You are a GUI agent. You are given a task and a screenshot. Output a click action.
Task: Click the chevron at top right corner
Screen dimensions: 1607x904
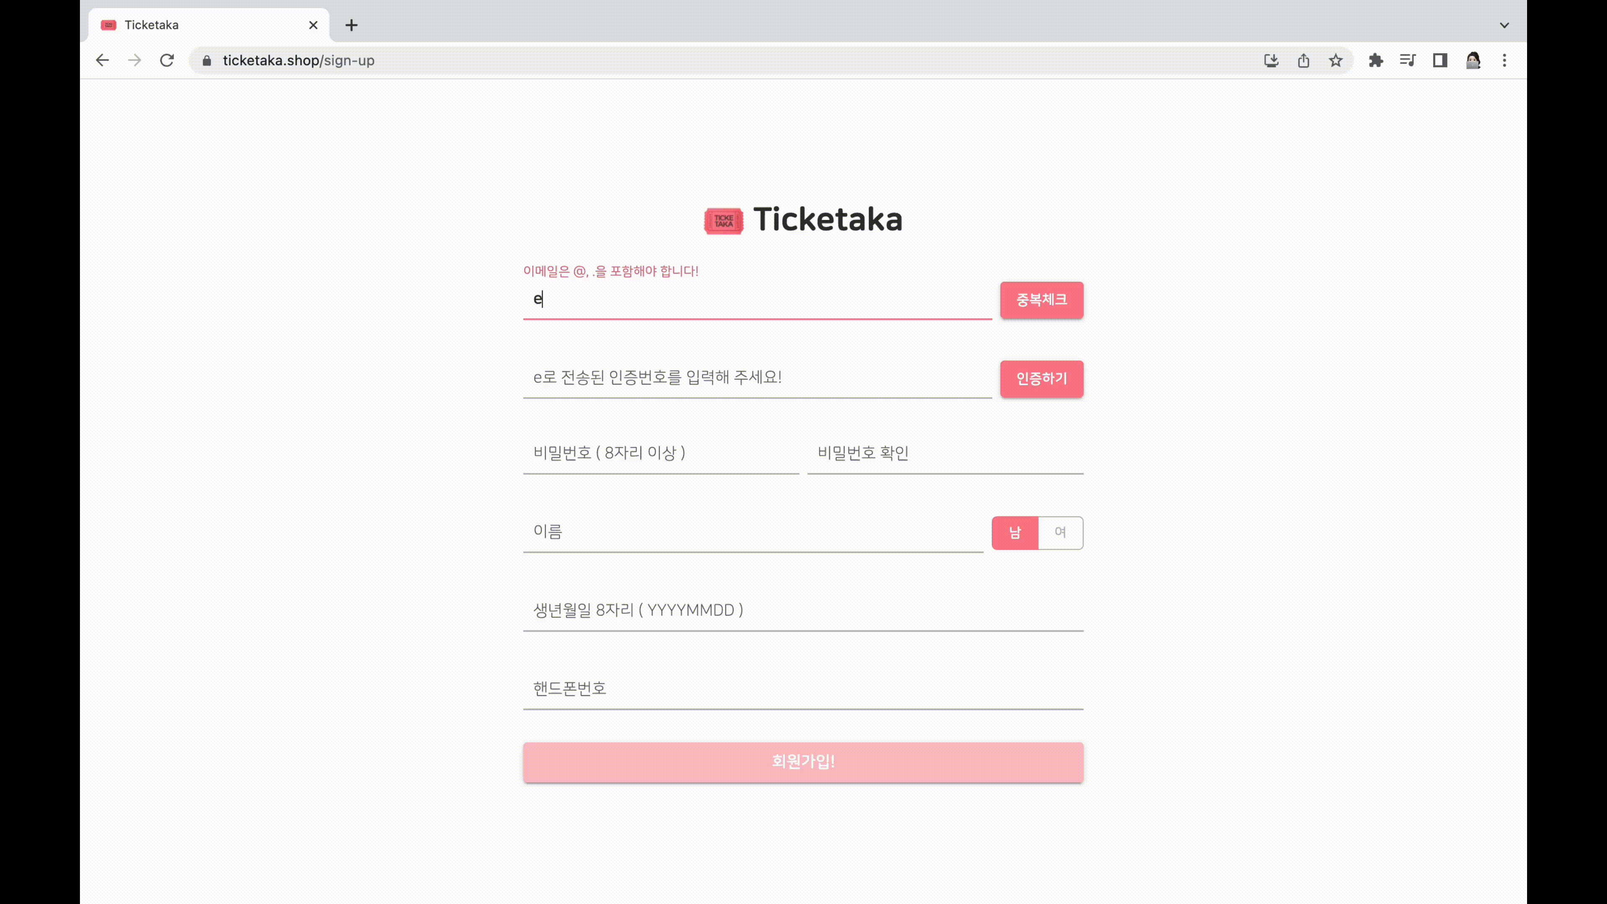pos(1505,25)
